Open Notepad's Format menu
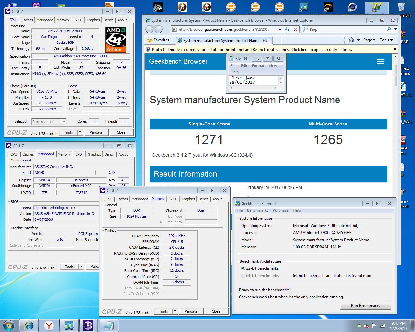 [x=258, y=66]
